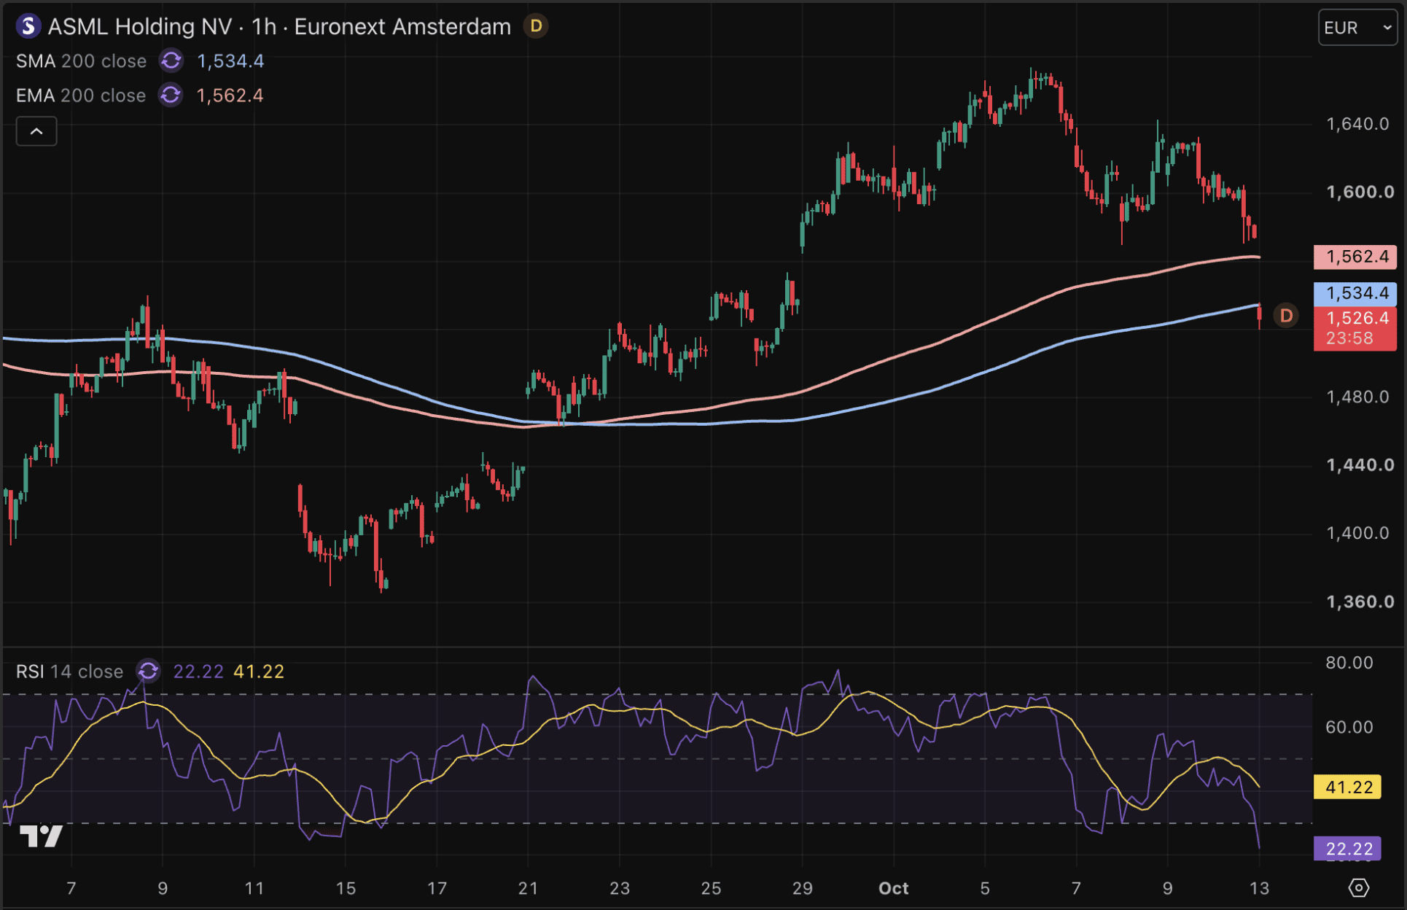Click the 29 date label on the time axis
1407x910 pixels.
(x=802, y=888)
